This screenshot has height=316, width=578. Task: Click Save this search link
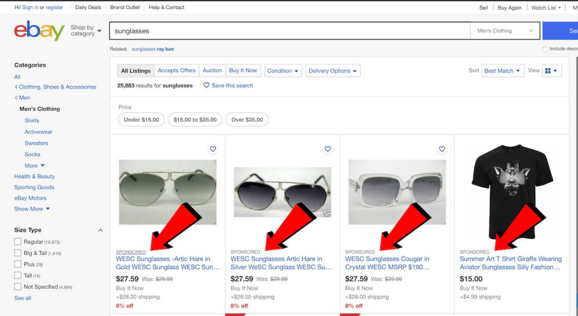[x=232, y=85]
